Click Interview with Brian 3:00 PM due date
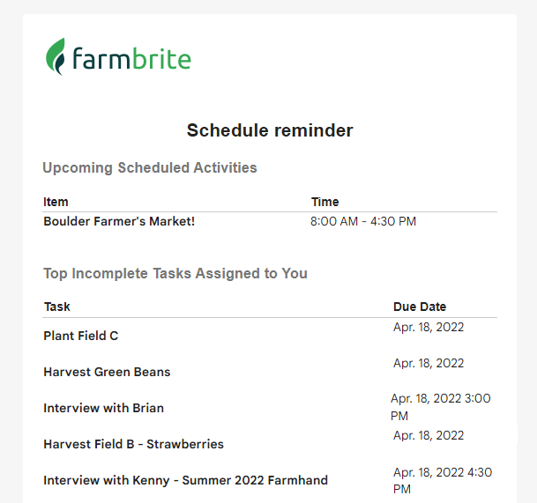The height and width of the screenshot is (503, 537). [440, 407]
